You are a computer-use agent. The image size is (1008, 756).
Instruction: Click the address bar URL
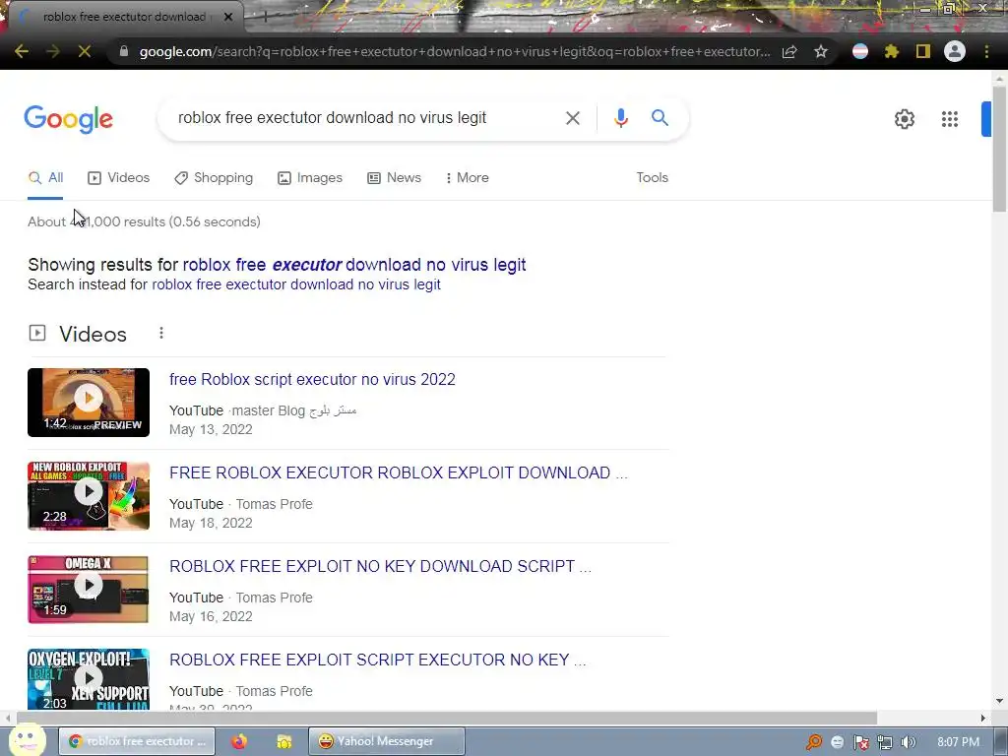(454, 51)
